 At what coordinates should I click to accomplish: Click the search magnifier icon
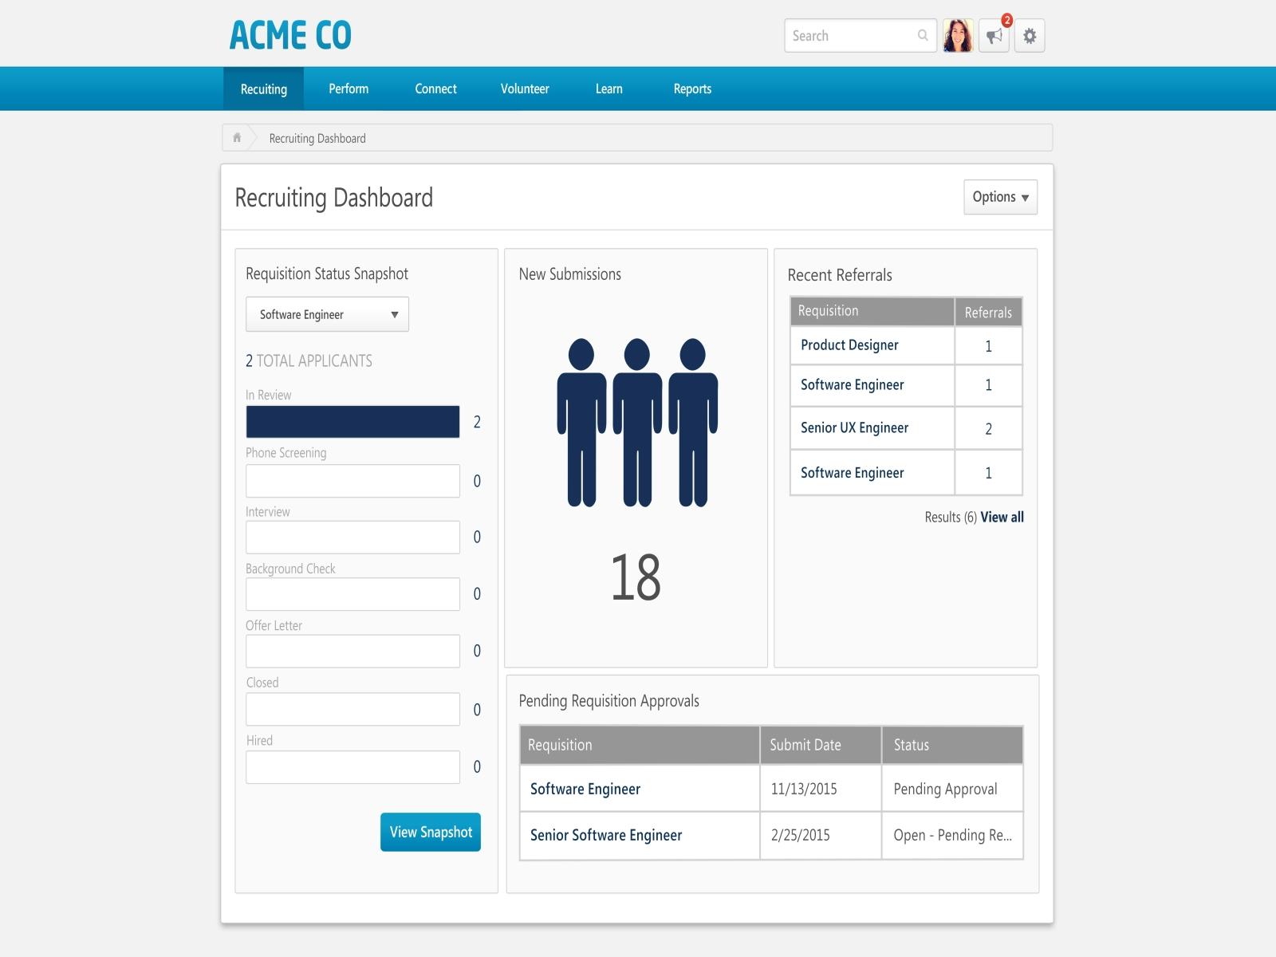click(x=922, y=36)
